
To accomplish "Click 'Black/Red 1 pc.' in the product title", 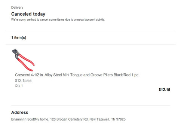I will [x=126, y=75].
